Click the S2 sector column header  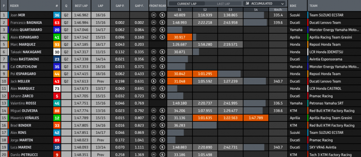point(205,10)
